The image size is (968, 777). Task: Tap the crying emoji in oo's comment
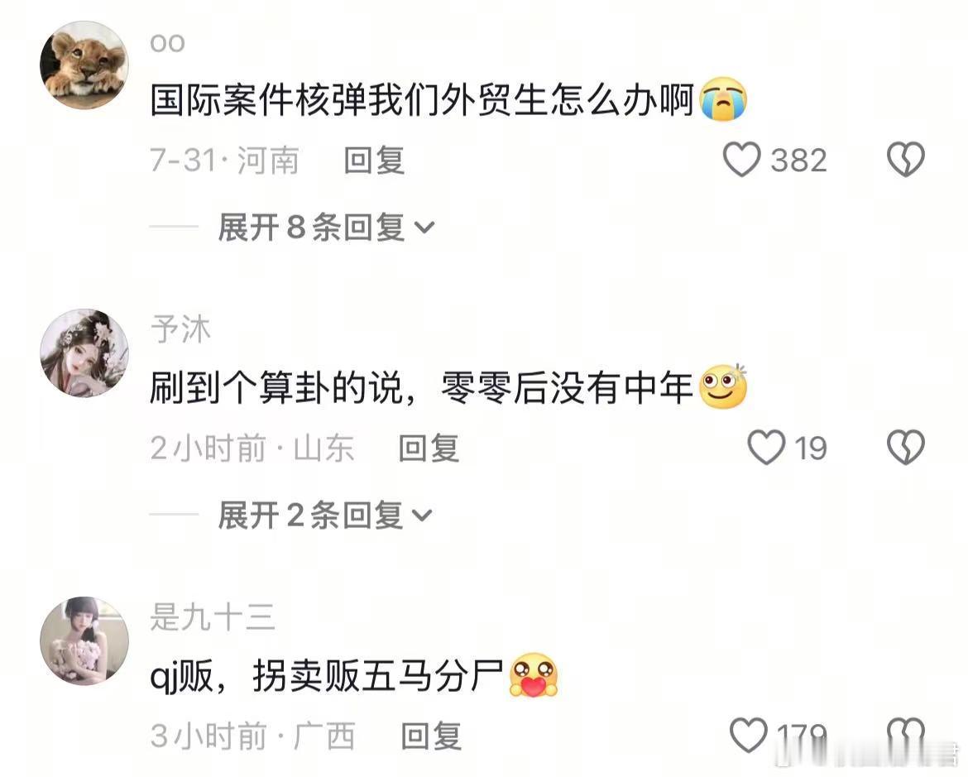723,98
